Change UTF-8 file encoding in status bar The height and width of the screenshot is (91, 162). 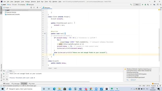click(x=148, y=86)
